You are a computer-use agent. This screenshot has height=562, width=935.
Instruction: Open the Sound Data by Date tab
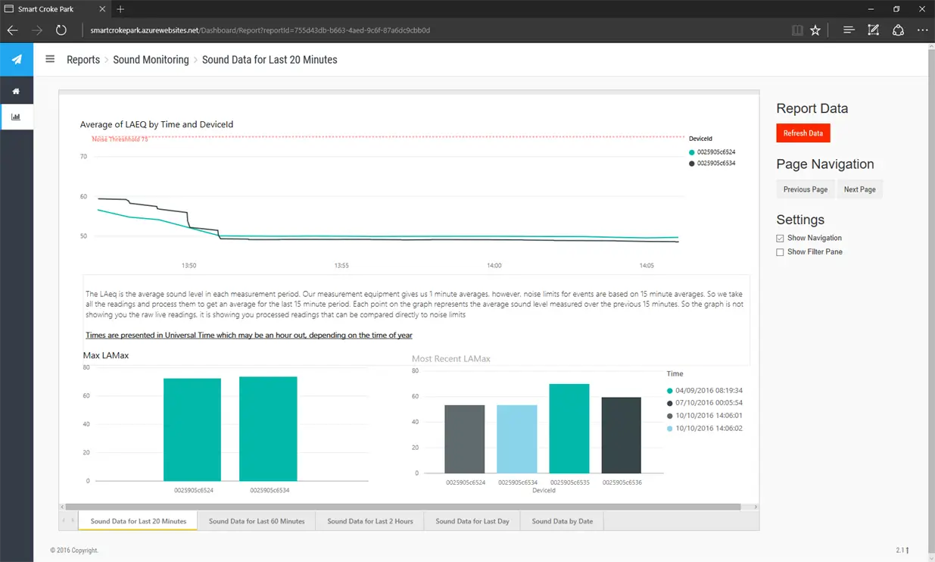561,521
